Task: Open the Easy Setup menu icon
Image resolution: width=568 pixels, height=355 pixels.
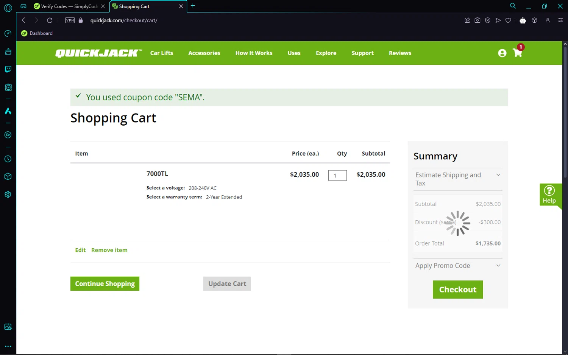Action: [561, 20]
